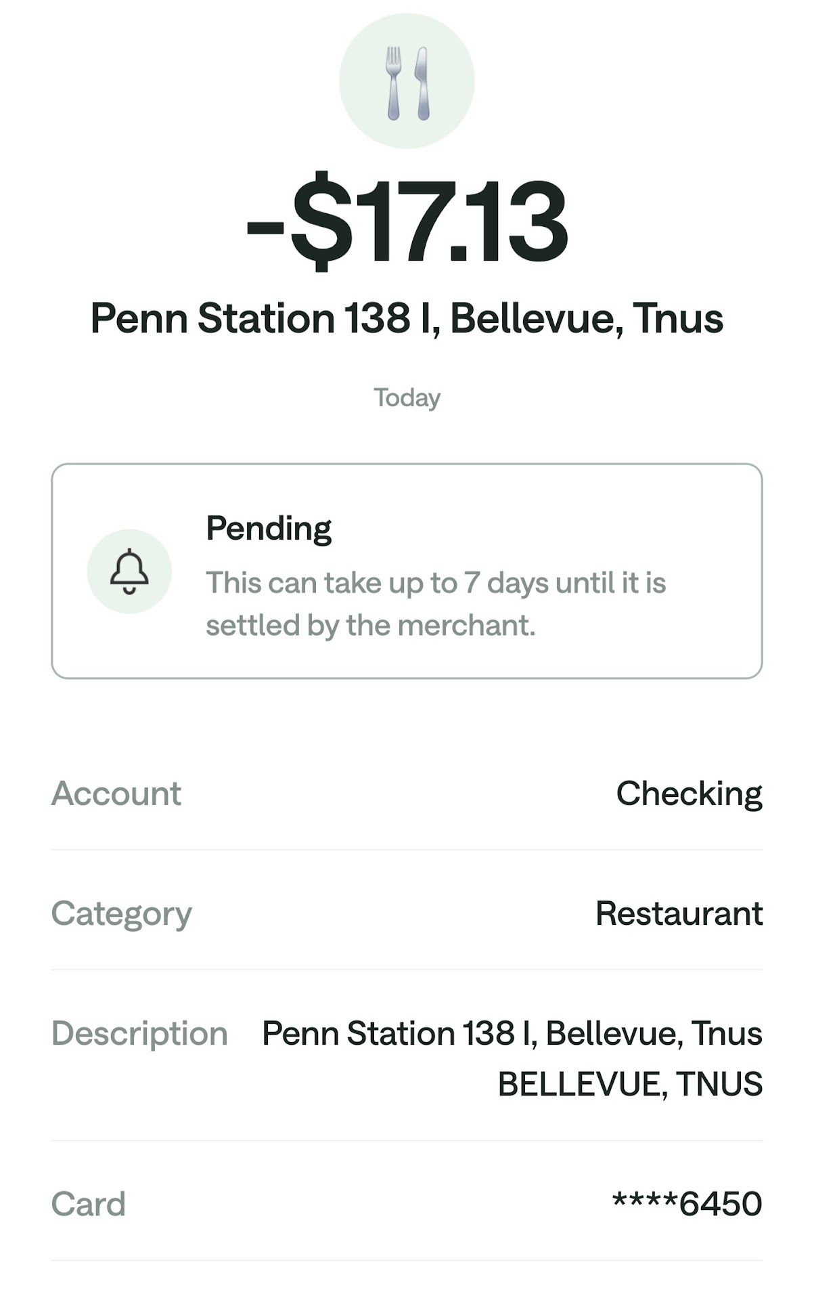814x1300 pixels.
Task: Open the "Restaurant" category value
Action: click(x=679, y=913)
